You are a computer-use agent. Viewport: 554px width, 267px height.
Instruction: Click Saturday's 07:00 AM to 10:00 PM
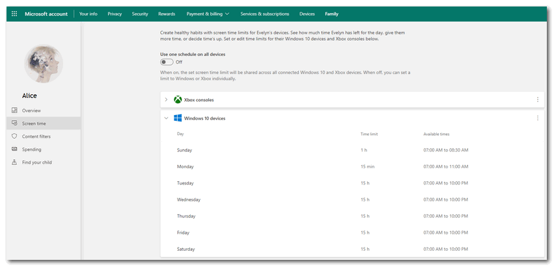point(446,249)
